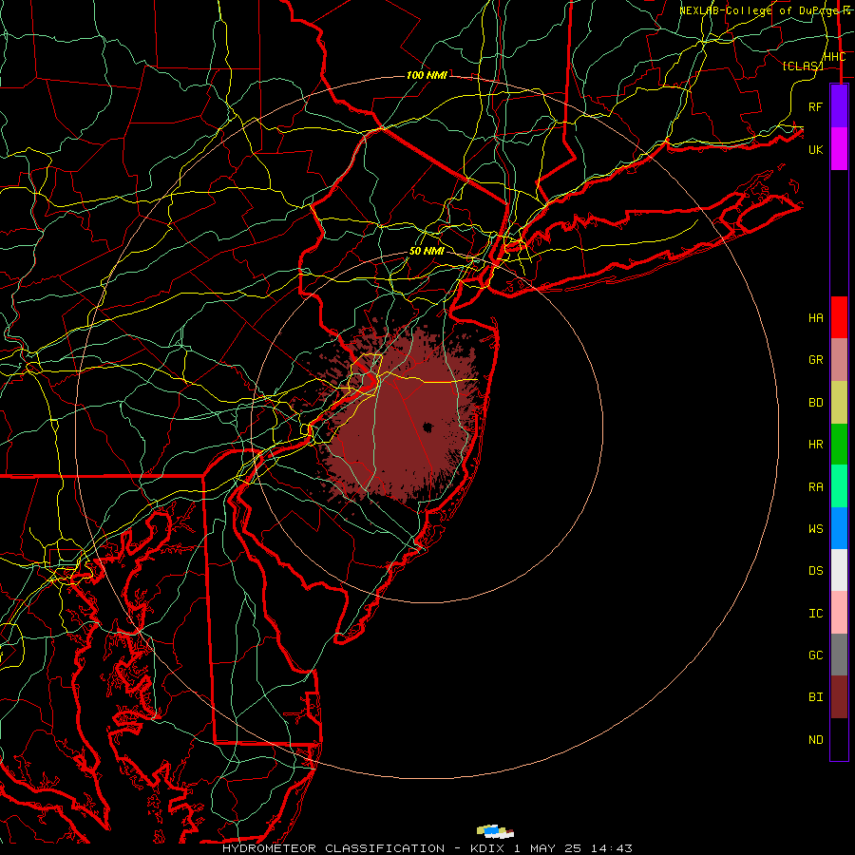855x855 pixels.
Task: Pick the dark green HR legend swatch
Action: (x=839, y=445)
